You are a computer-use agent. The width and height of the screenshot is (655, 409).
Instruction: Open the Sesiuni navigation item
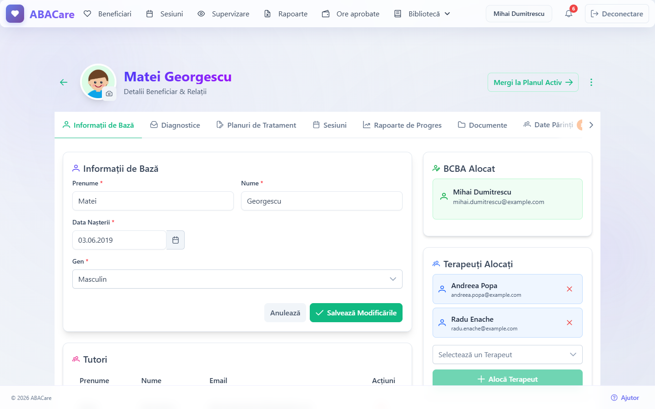[165, 14]
